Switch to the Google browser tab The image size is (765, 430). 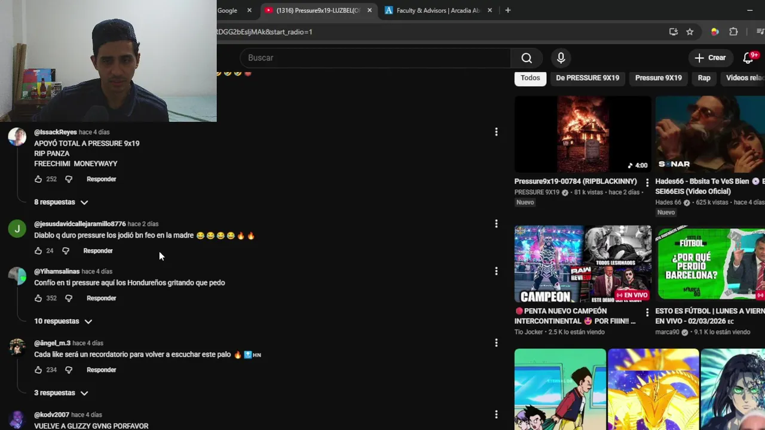(x=227, y=10)
